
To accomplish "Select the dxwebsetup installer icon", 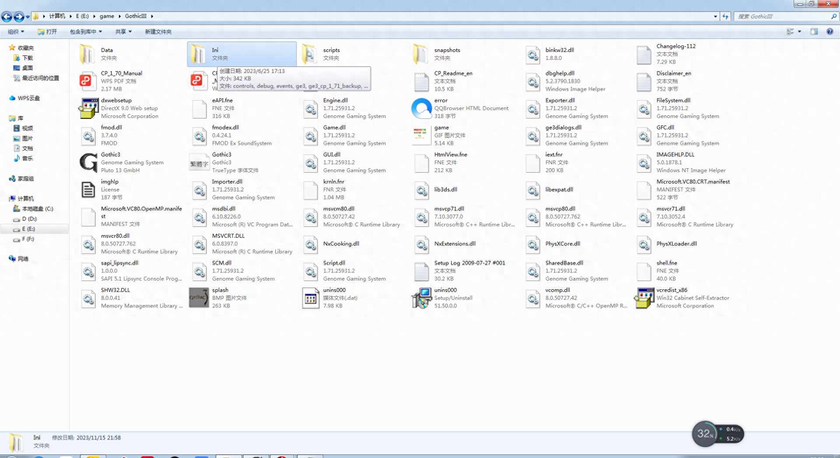I will click(88, 108).
